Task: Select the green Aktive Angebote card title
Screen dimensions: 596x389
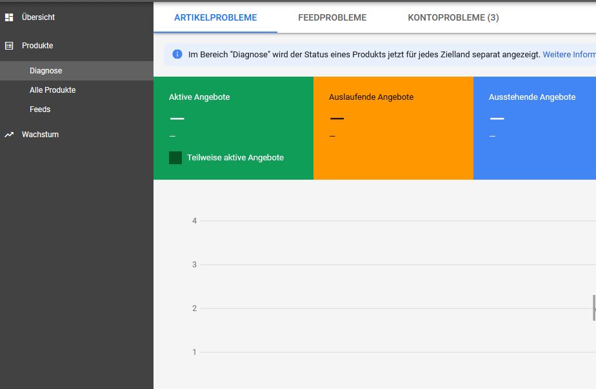Action: pyautogui.click(x=199, y=97)
